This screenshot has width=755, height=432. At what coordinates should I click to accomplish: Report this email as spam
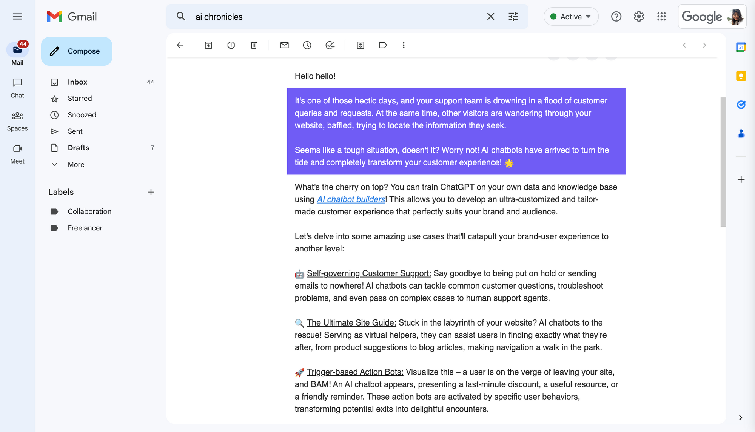[x=231, y=45]
